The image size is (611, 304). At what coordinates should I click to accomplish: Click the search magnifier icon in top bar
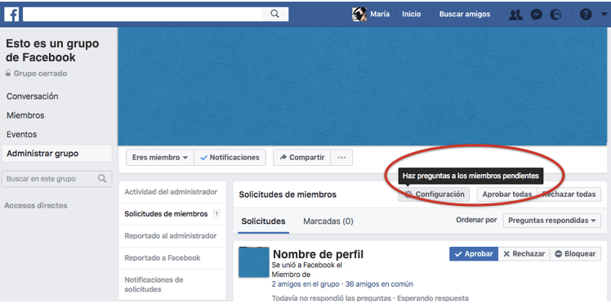pos(274,15)
